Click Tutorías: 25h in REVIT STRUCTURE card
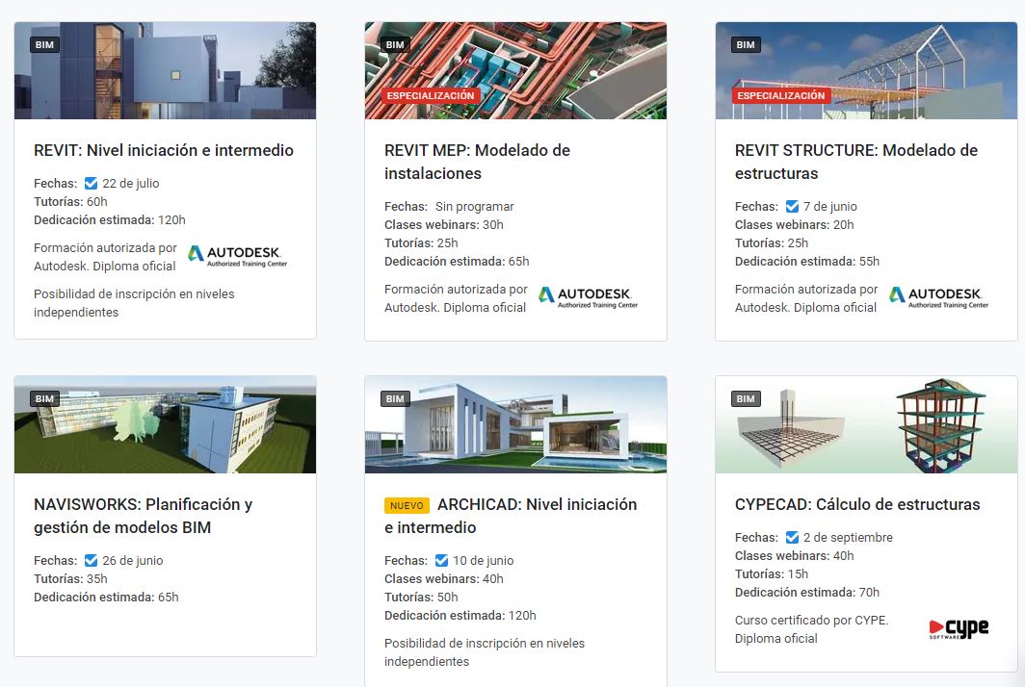 tap(772, 242)
